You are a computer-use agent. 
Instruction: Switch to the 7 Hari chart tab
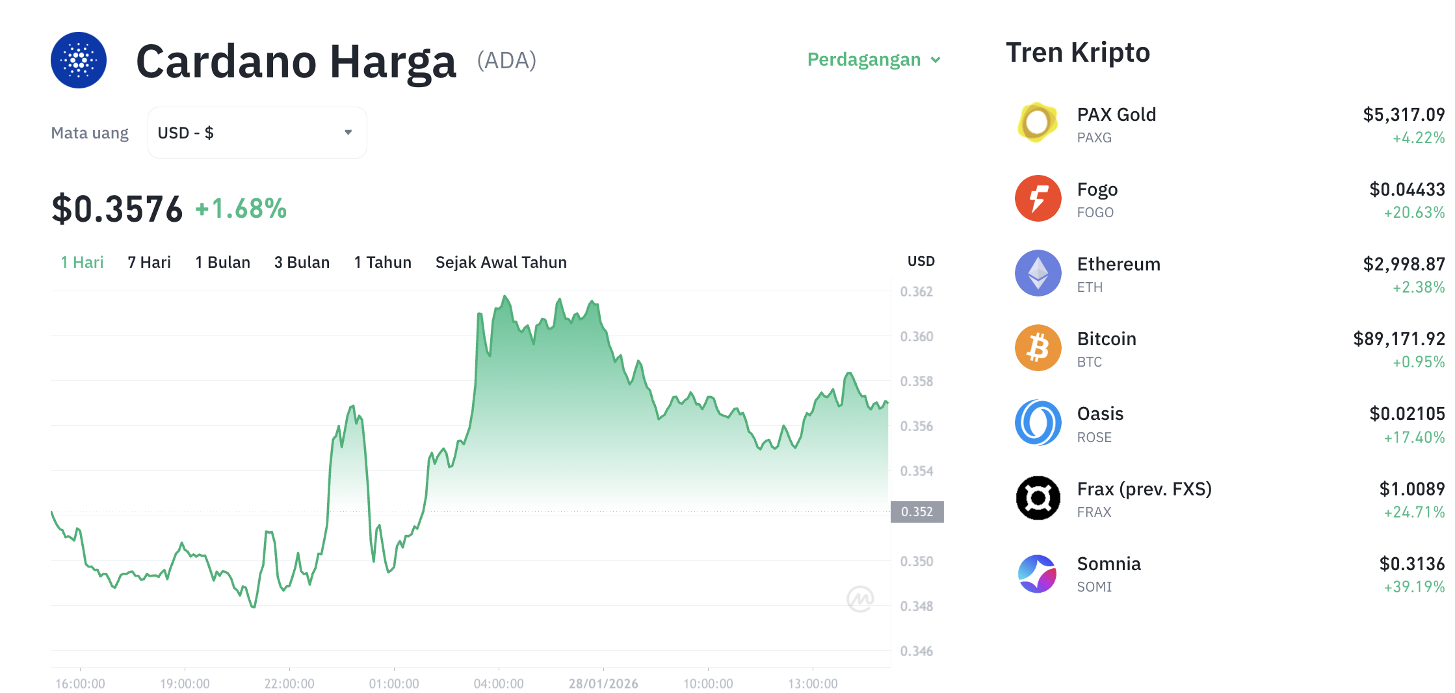pos(148,262)
